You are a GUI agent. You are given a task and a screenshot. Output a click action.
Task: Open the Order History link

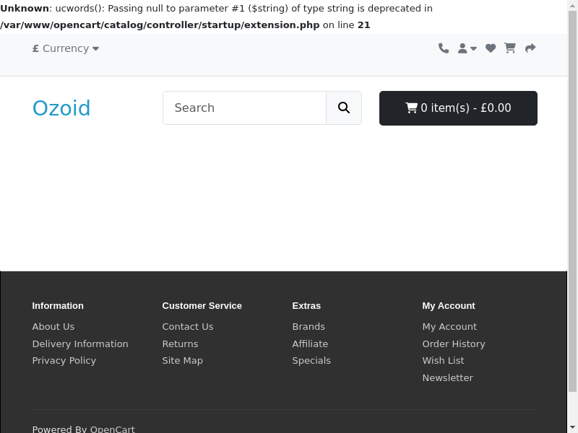tap(454, 344)
